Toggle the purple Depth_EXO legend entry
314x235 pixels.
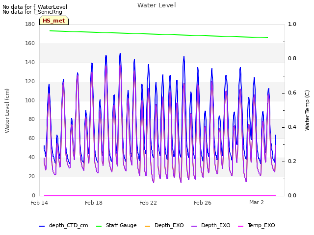pyautogui.click(x=210, y=225)
